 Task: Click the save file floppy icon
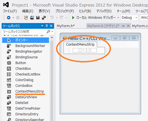tap(38, 18)
